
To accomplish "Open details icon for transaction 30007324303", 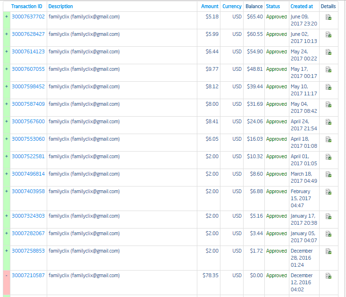I will (x=329, y=216).
